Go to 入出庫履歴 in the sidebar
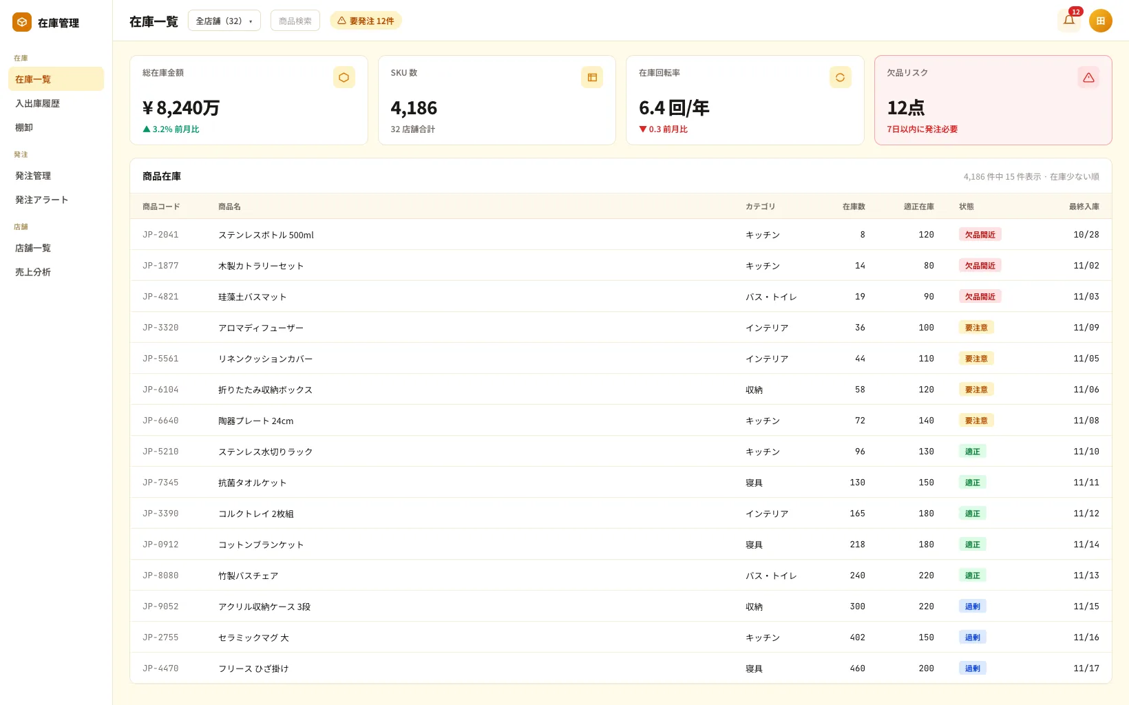The width and height of the screenshot is (1129, 705). [x=56, y=103]
